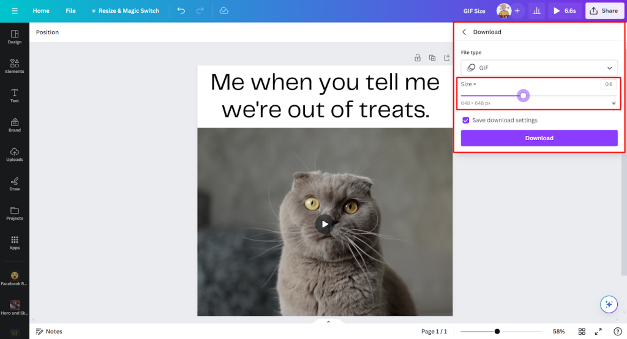The width and height of the screenshot is (627, 339).
Task: Check cloud save status icon
Action: [224, 11]
